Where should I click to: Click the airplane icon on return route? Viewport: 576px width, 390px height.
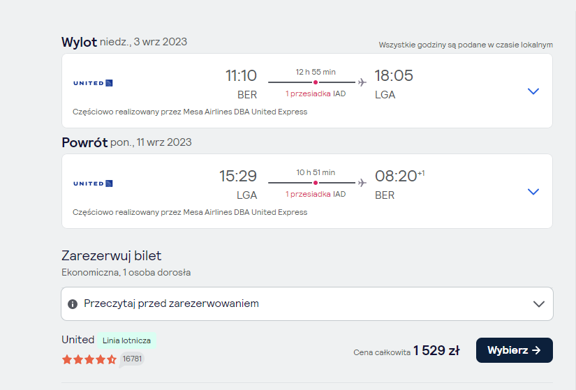(x=362, y=183)
